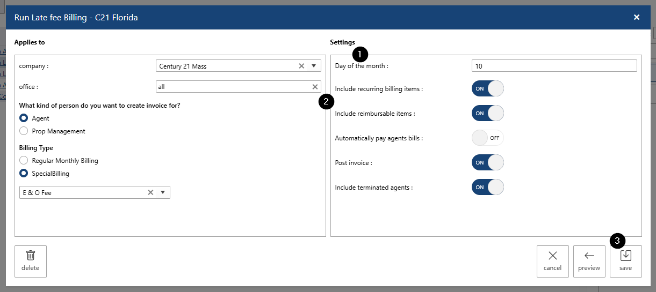Screen dimensions: 656x292
Task: Turn off Include recurring billing items
Action: coord(487,89)
